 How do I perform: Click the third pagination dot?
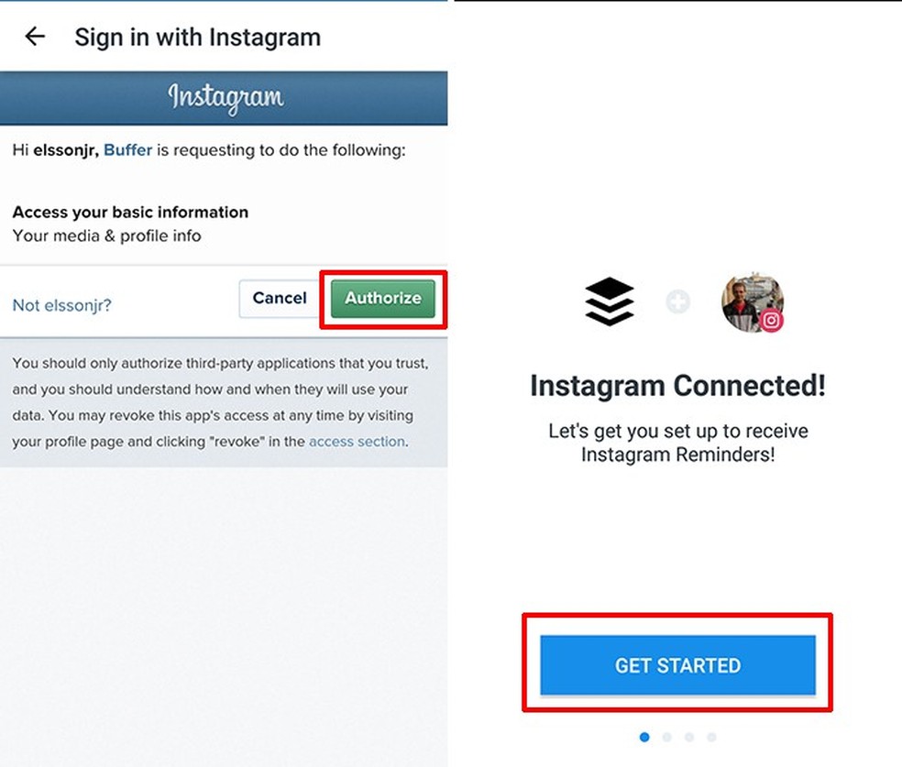(x=689, y=737)
